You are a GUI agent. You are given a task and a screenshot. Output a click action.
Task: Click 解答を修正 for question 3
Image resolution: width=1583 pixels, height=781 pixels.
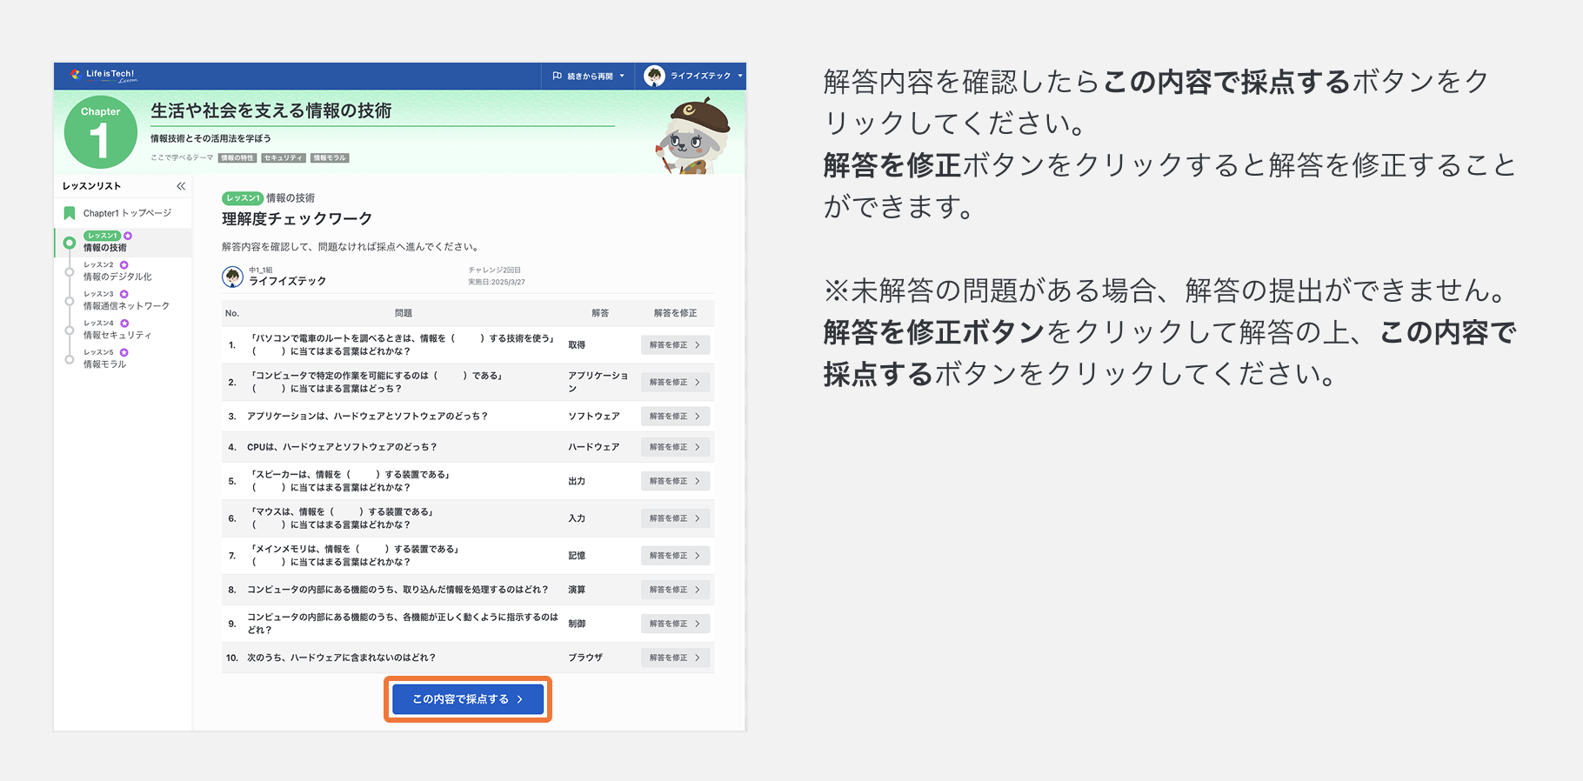pyautogui.click(x=675, y=417)
